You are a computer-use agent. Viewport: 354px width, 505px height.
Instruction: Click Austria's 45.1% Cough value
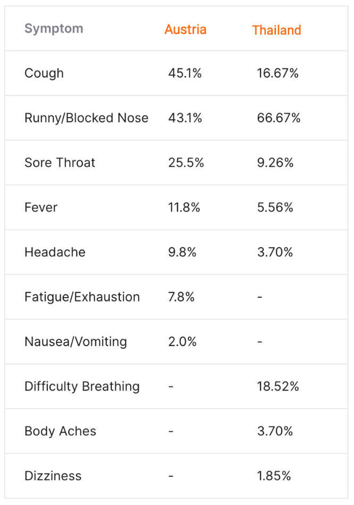pos(185,74)
